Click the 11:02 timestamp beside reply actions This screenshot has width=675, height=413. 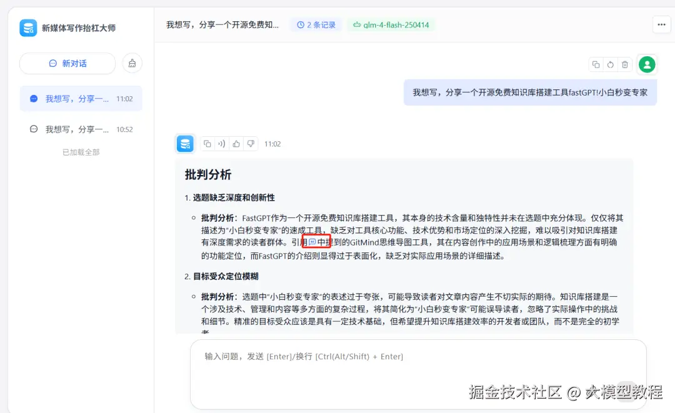click(272, 144)
